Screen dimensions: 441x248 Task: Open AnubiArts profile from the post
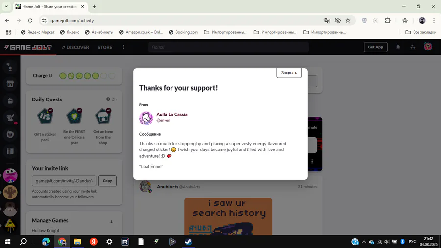point(168,187)
